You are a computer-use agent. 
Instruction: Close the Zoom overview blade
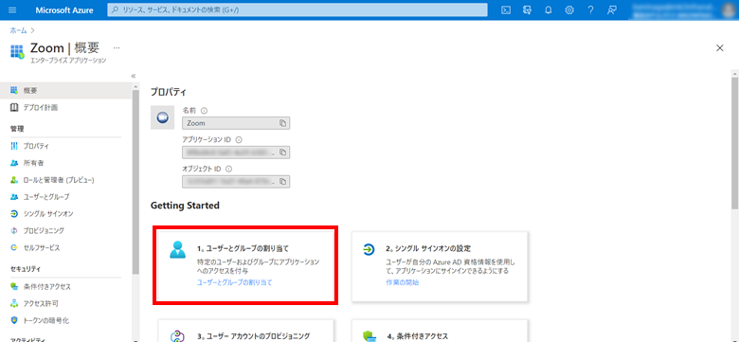coord(720,47)
